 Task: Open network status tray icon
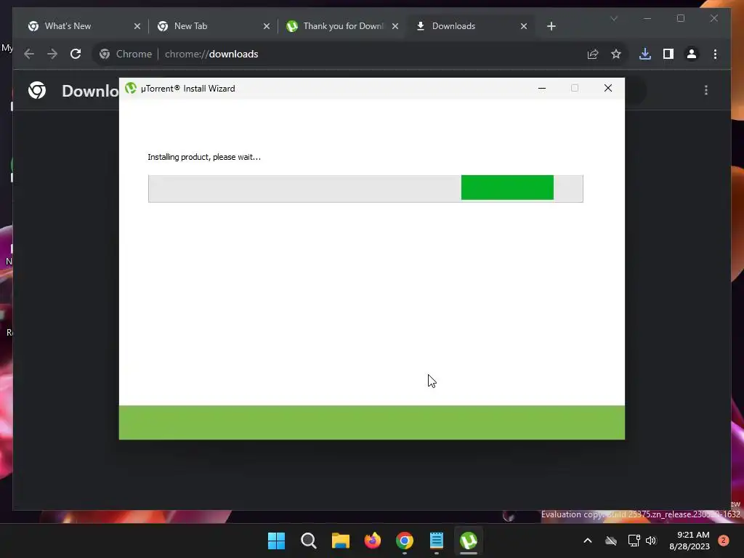tap(634, 541)
